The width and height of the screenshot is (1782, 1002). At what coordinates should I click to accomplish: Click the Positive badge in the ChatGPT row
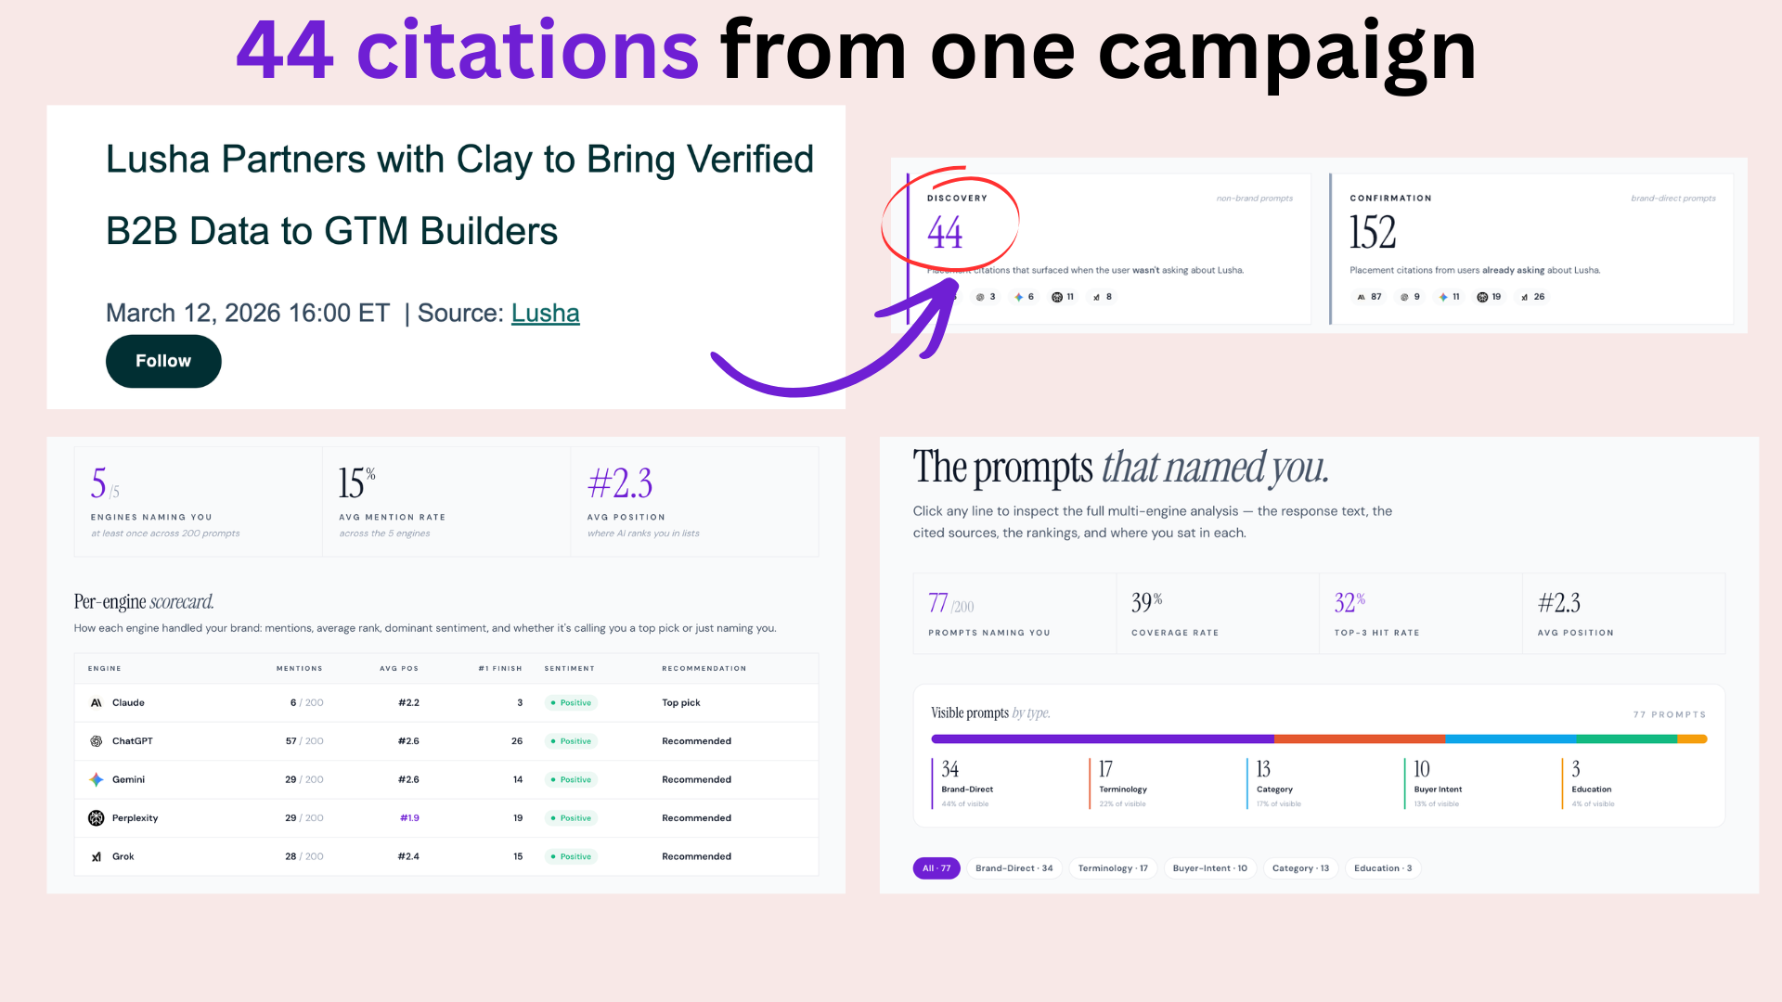(x=571, y=741)
